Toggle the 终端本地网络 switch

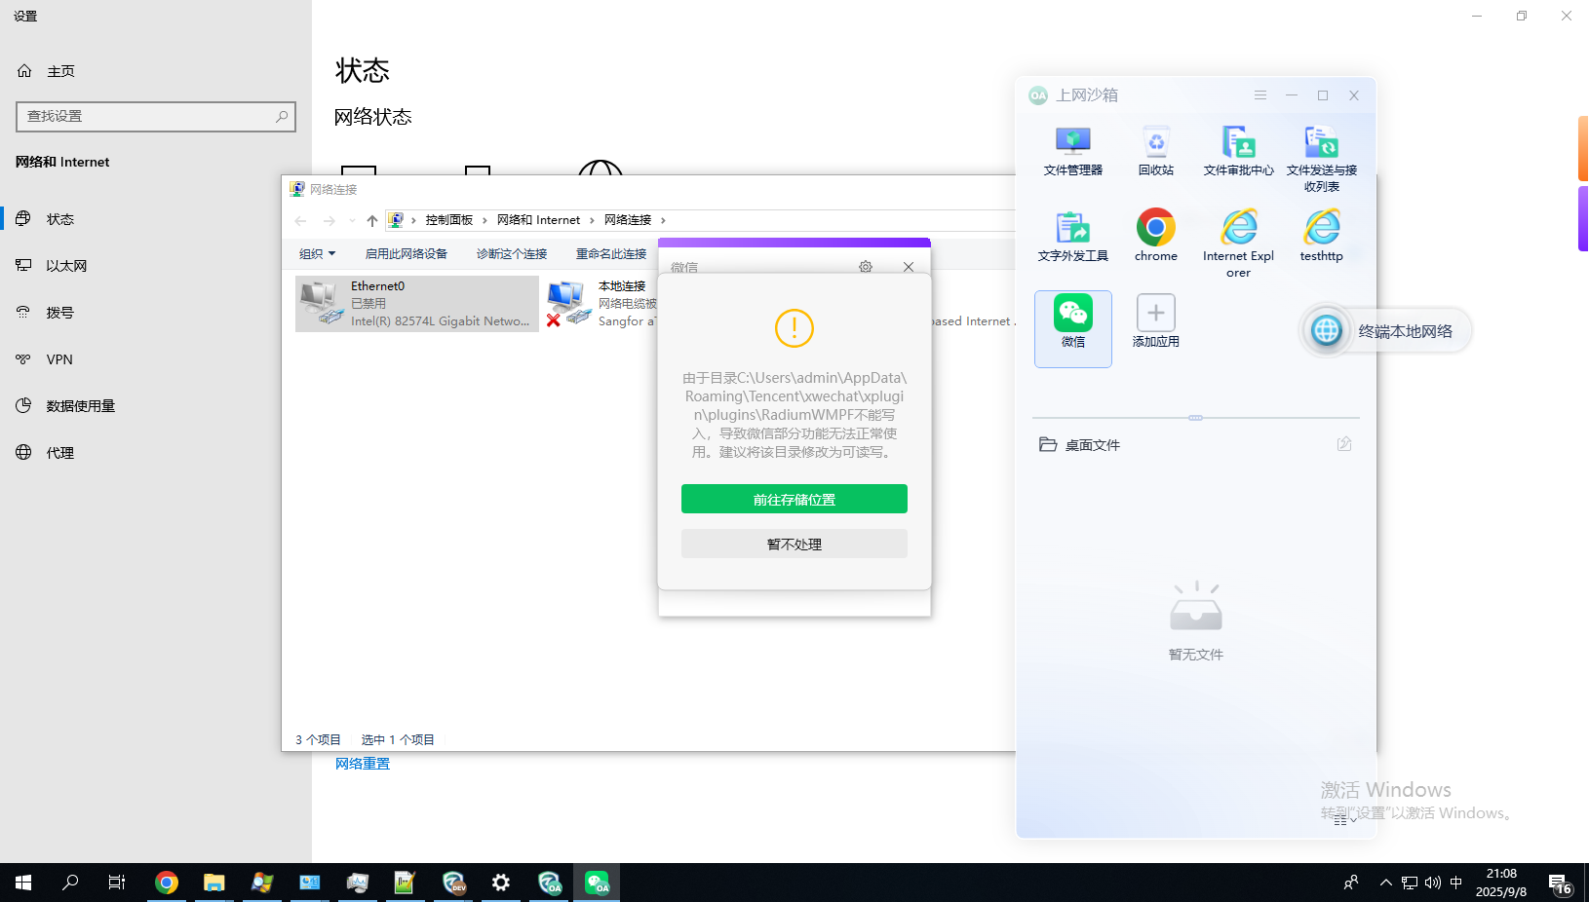point(1327,331)
